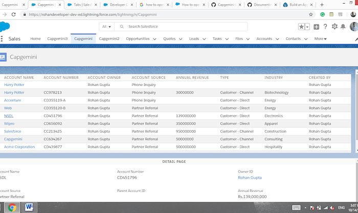
Task: Open the Accenture account link
Action: pos(13,100)
